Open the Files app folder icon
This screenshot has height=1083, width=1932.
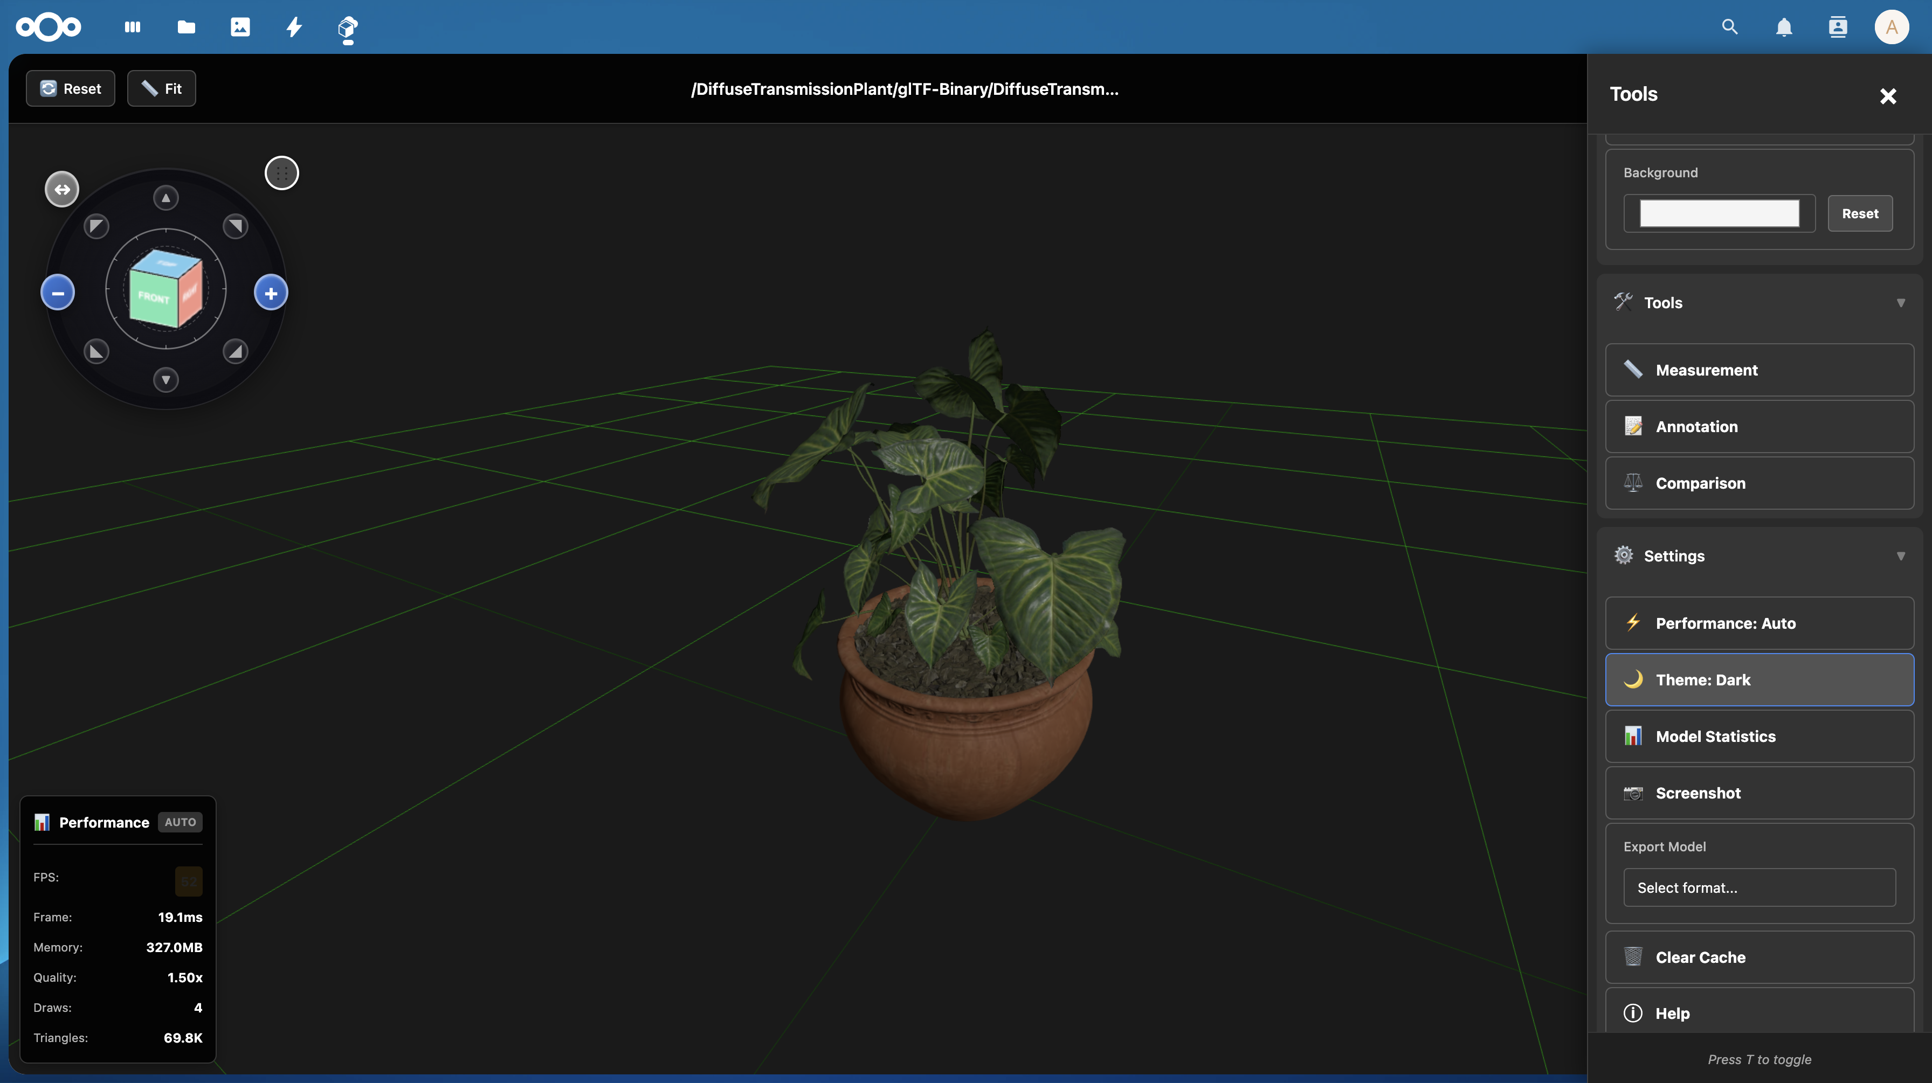[186, 27]
